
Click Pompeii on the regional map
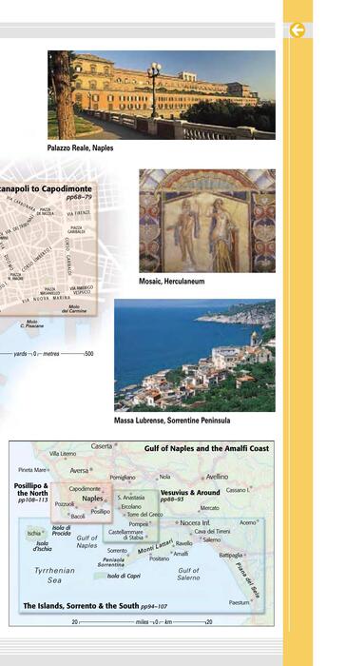pyautogui.click(x=139, y=524)
